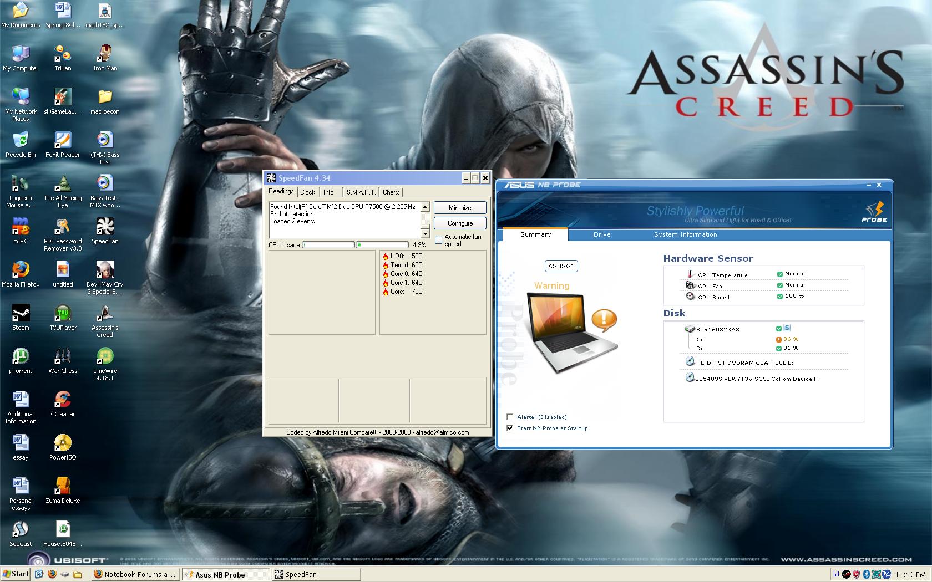The height and width of the screenshot is (582, 932).
Task: Open My Documents desktop icon
Action: [x=21, y=15]
